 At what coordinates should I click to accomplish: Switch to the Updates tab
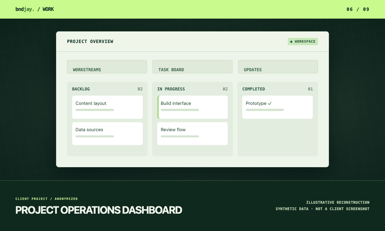(278, 67)
